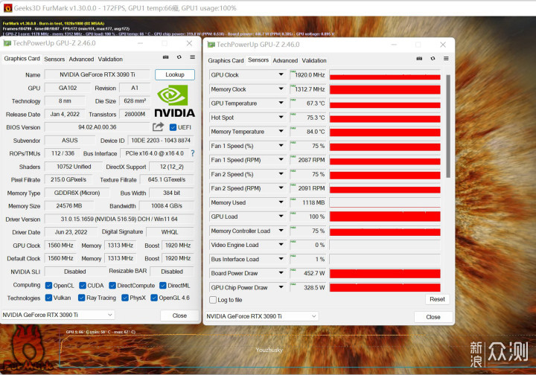
Task: Click the small graph icon beside GPU Clock value
Action: tap(293, 71)
